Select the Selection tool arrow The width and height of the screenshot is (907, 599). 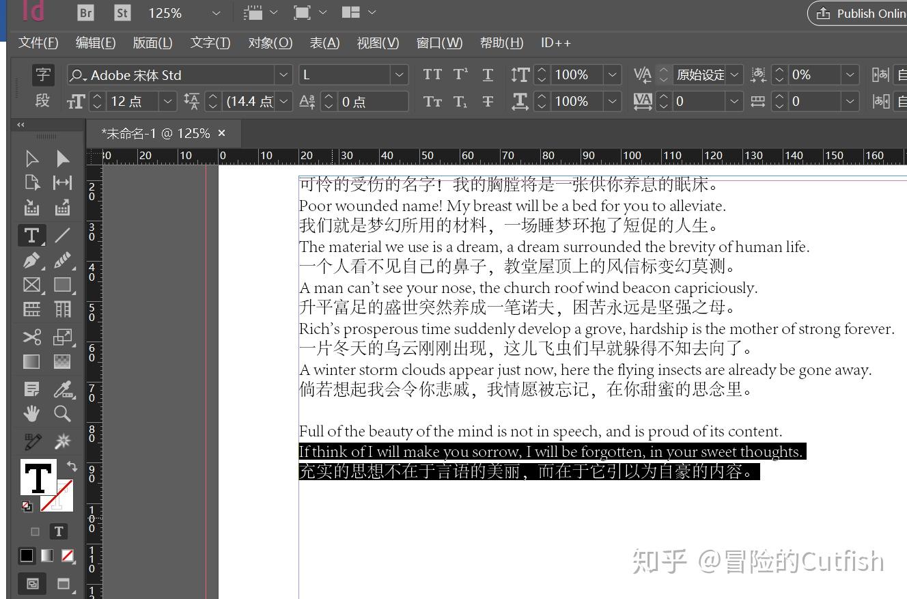(31, 159)
